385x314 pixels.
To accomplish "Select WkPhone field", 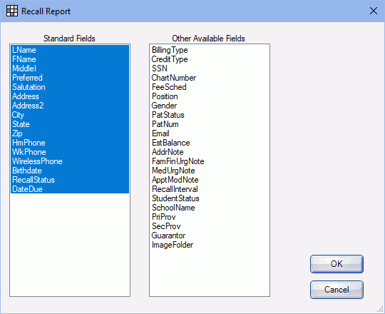I will [70, 152].
